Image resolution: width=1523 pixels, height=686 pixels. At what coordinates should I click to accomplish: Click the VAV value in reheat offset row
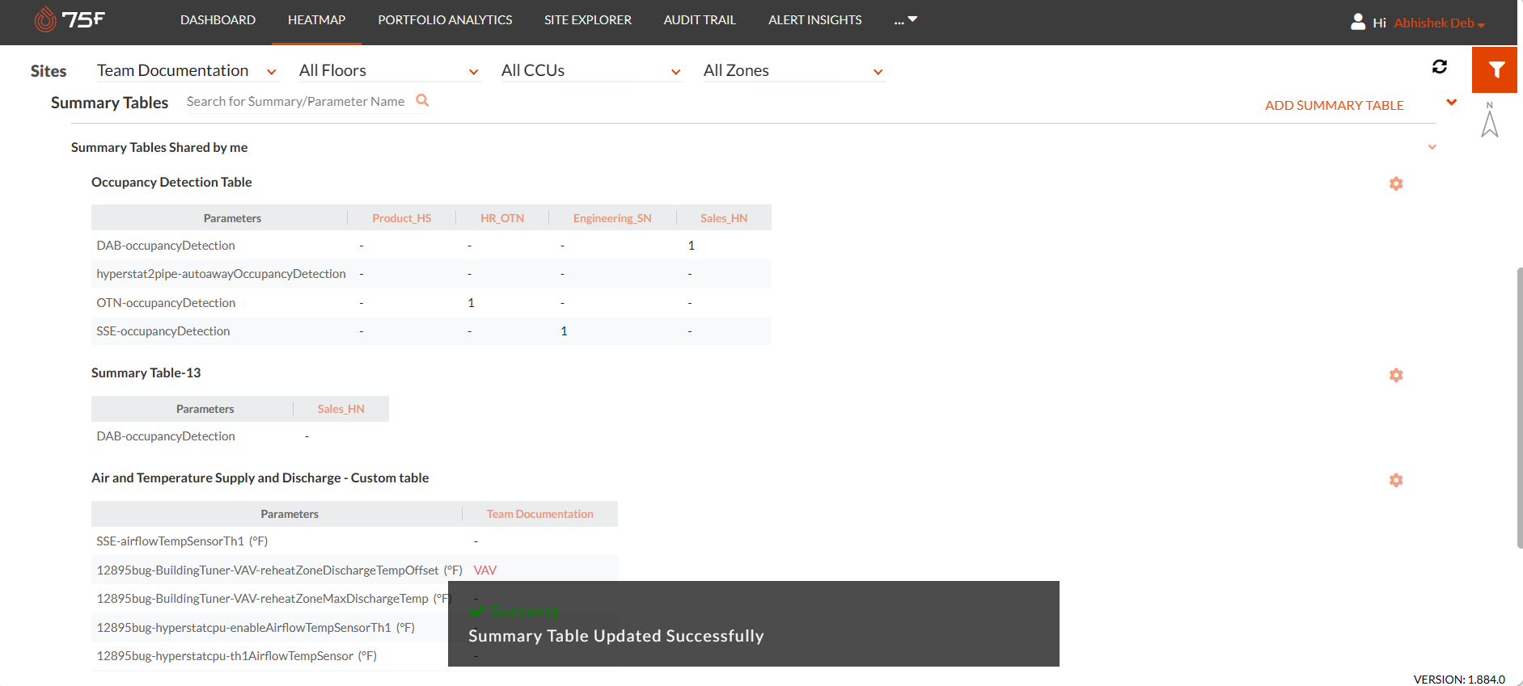485,570
